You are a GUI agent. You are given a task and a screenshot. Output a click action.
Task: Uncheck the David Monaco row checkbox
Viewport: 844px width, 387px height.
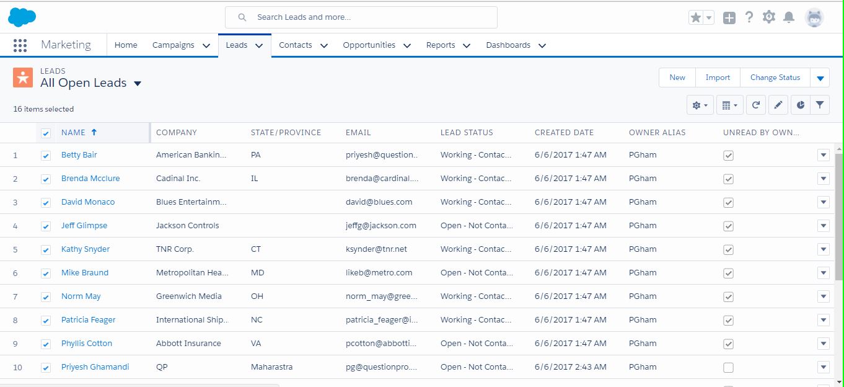46,203
